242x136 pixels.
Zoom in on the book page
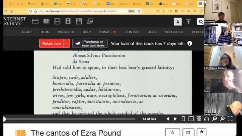coord(222,119)
